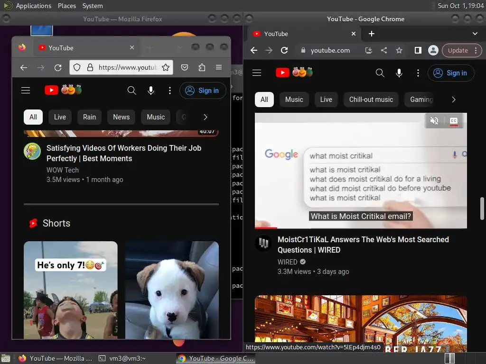Click WOW Tech channel avatar
The image size is (486, 364).
click(32, 151)
